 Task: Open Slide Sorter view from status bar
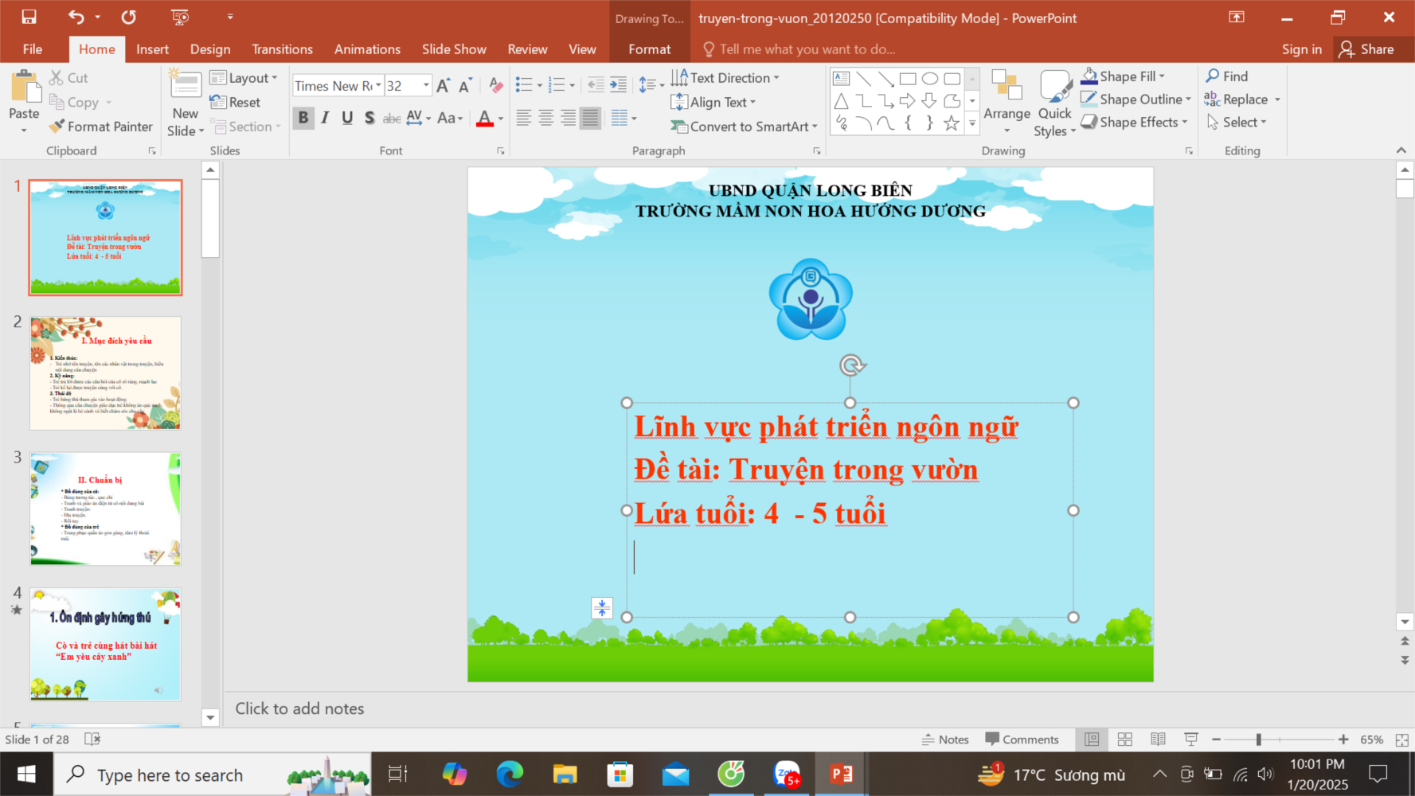[x=1125, y=739]
